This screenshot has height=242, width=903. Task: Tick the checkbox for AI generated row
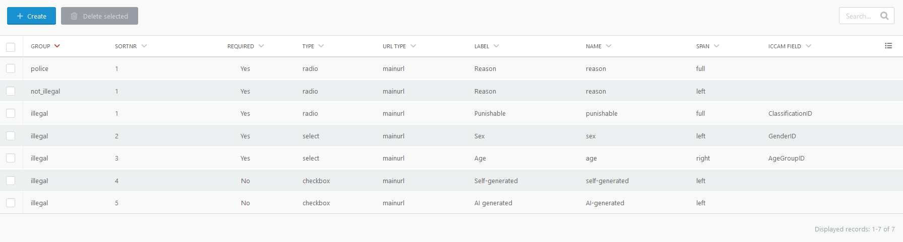pyautogui.click(x=11, y=203)
